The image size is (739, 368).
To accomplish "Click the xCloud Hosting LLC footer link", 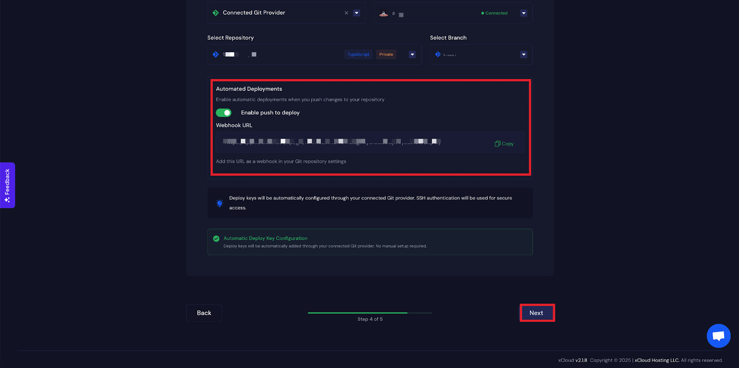I will 656,360.
